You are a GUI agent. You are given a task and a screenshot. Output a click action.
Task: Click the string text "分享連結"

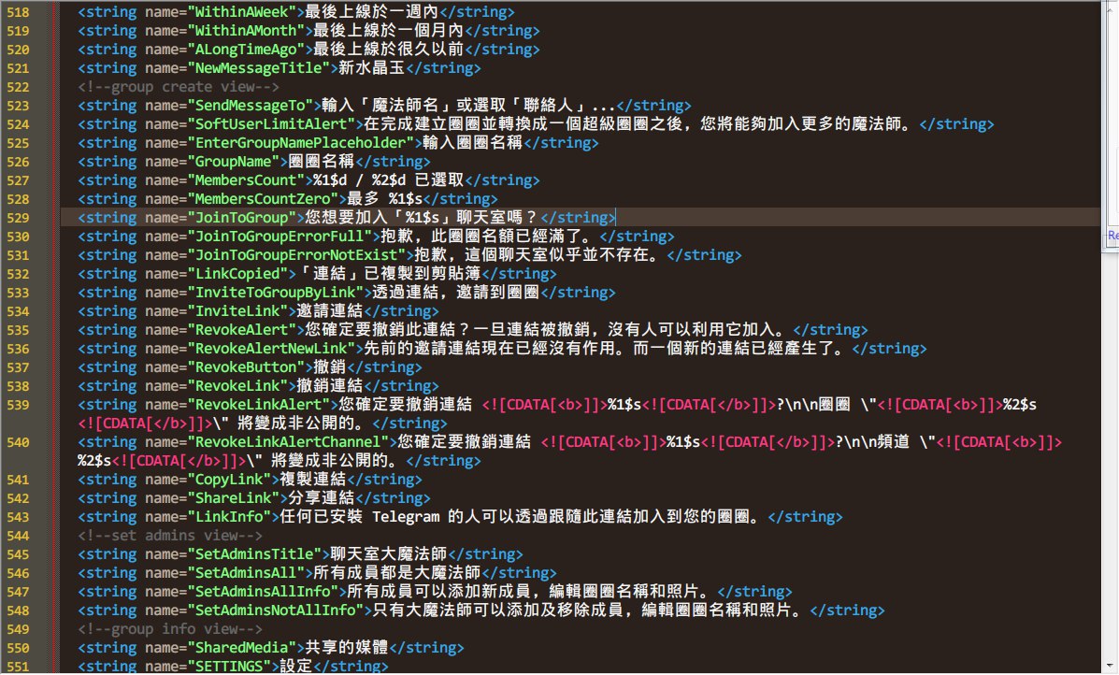coord(322,498)
